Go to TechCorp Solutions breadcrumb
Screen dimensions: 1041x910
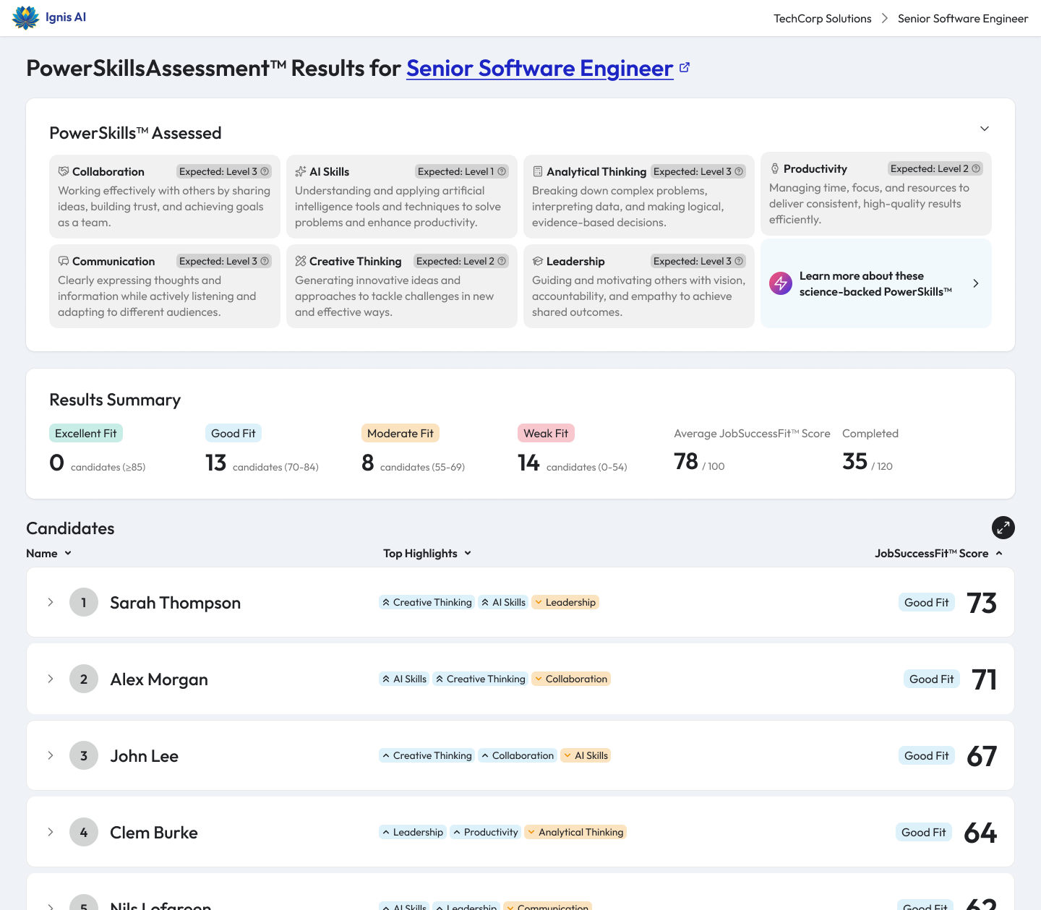click(822, 18)
